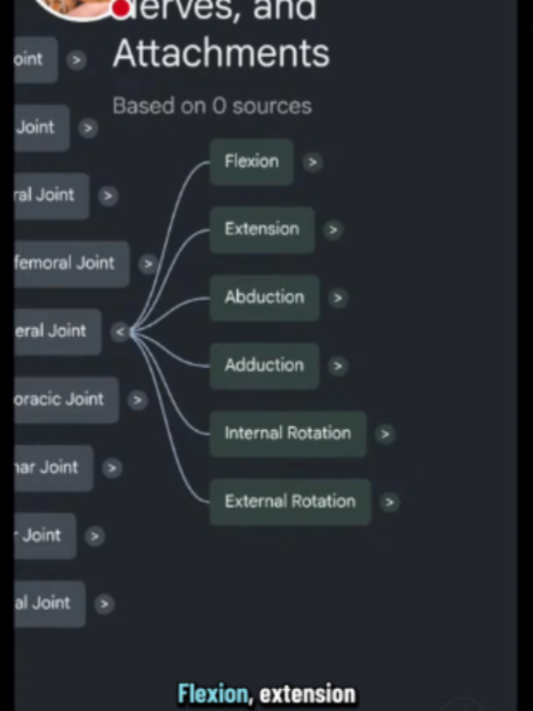This screenshot has height=711, width=533.
Task: Click the red recording dot indicator
Action: [120, 9]
